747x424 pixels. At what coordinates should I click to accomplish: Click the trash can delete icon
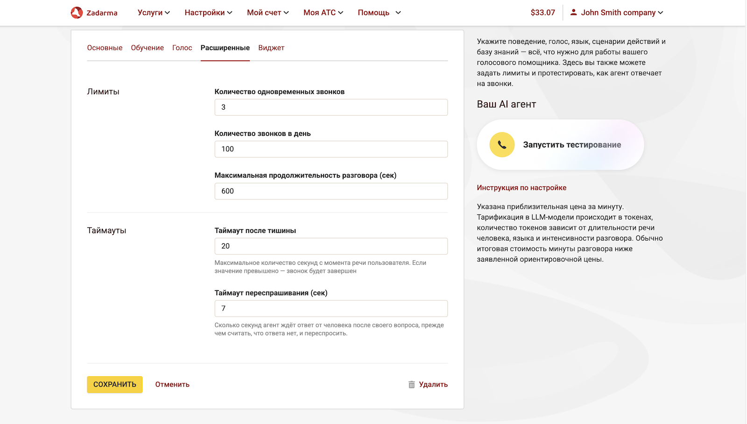point(411,384)
